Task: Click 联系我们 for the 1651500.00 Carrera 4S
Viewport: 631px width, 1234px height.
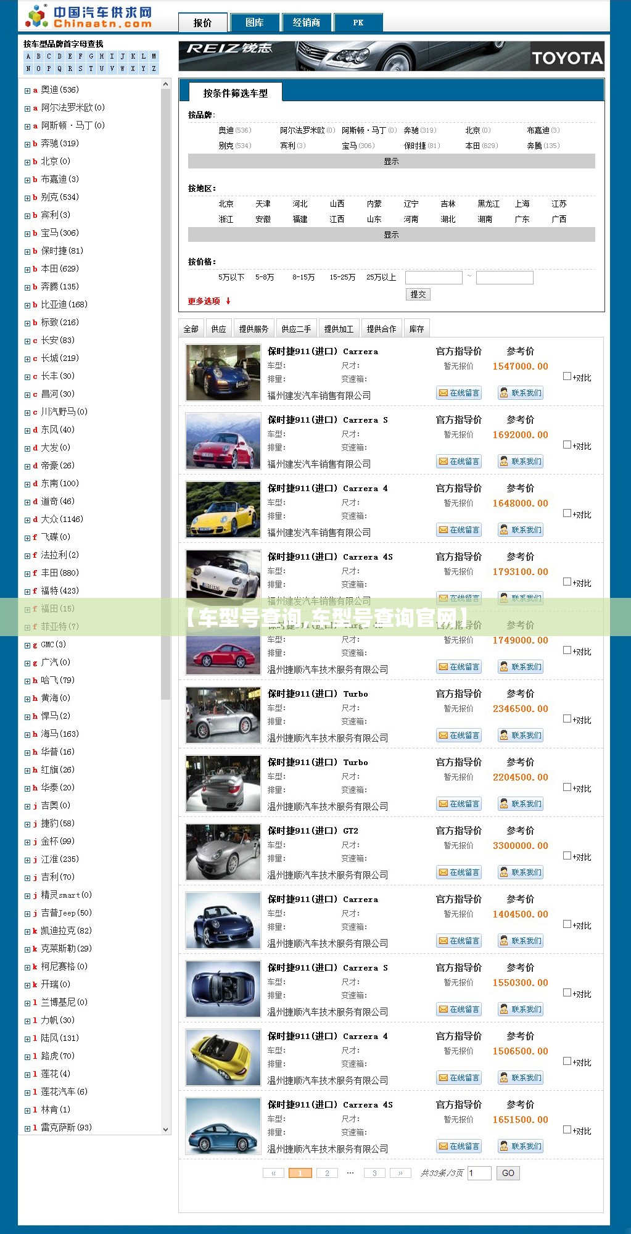Action: tap(521, 1146)
